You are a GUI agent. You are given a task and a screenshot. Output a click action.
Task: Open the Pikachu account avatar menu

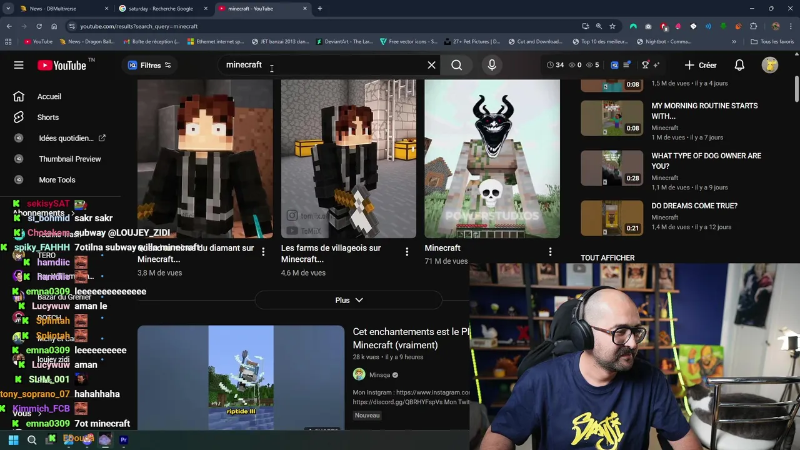point(770,65)
